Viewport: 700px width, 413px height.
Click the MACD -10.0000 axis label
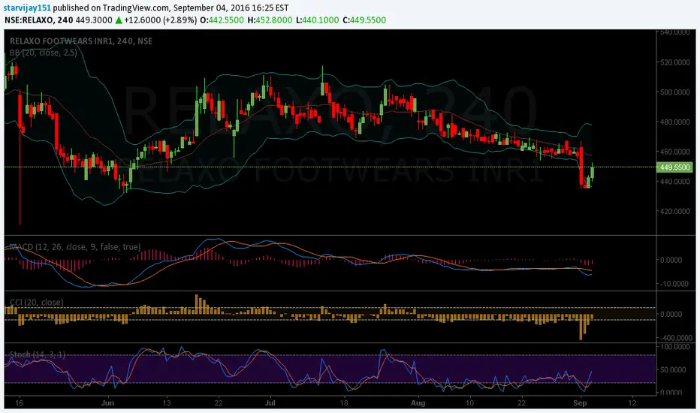675,284
